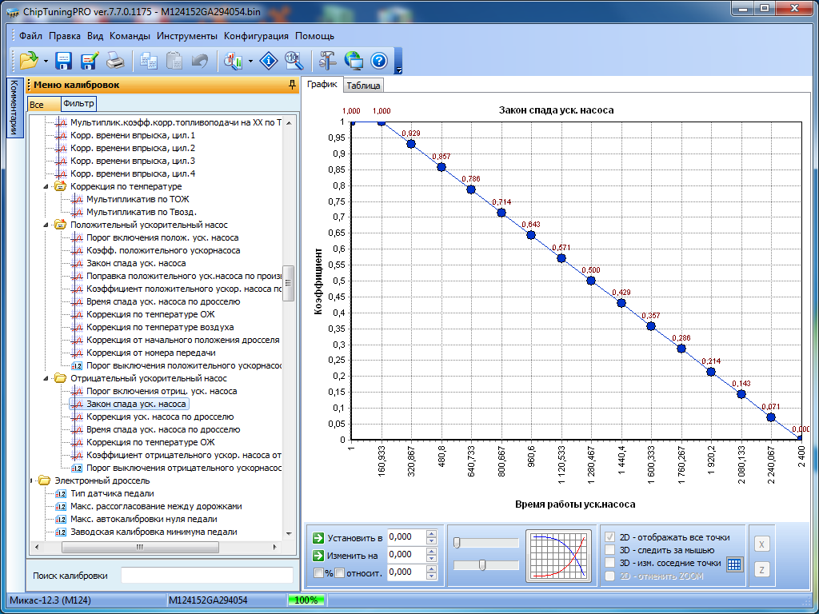This screenshot has height=614, width=819.
Task: Enable '3D - следить за мышью' checkbox
Action: (611, 550)
